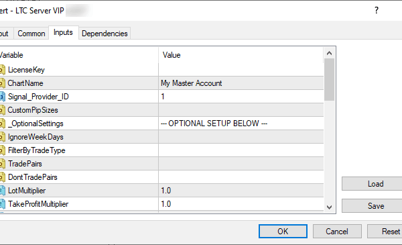The height and width of the screenshot is (245, 402).
Task: Select the TakeProfitMultiplier row label
Action: (38, 204)
